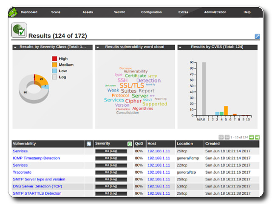Click the red High severity legend swatch
The height and width of the screenshot is (204, 272).
(54, 59)
